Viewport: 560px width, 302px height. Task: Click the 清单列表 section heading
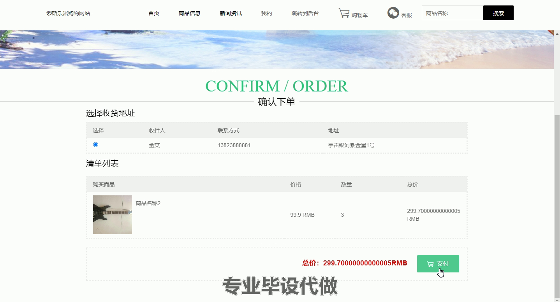pyautogui.click(x=102, y=163)
